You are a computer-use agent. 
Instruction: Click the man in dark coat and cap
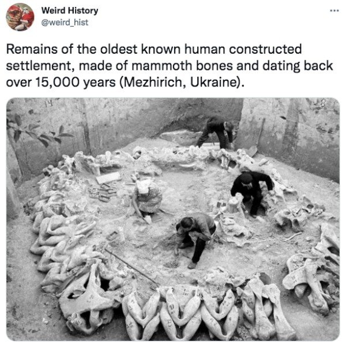[x=252, y=193]
